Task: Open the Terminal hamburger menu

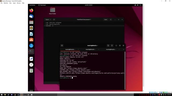Action: [112, 46]
